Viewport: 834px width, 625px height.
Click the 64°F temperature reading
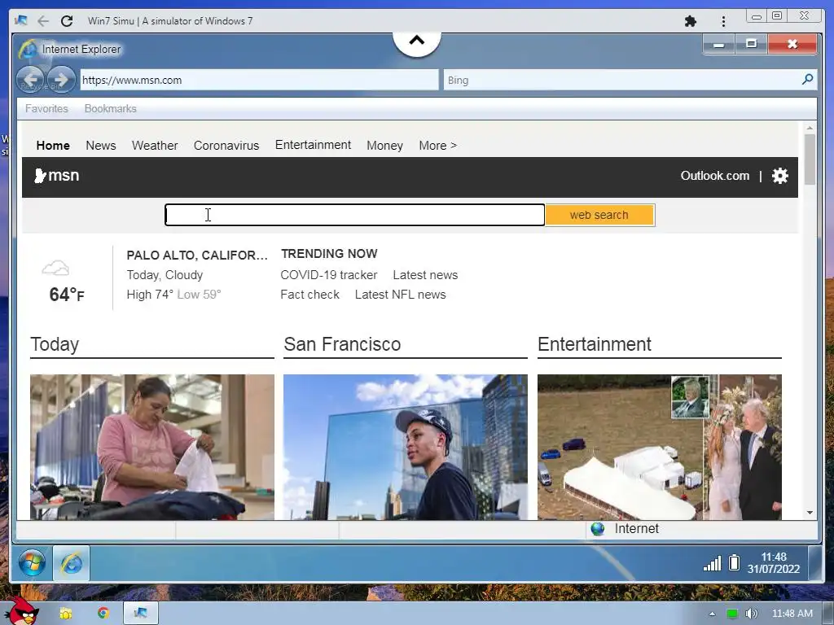[67, 295]
